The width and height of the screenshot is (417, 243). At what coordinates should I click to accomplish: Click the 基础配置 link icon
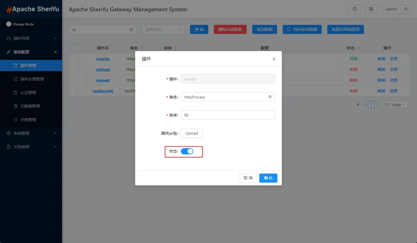click(x=8, y=52)
